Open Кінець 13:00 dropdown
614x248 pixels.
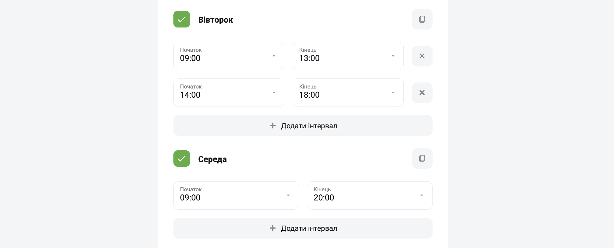coord(348,56)
